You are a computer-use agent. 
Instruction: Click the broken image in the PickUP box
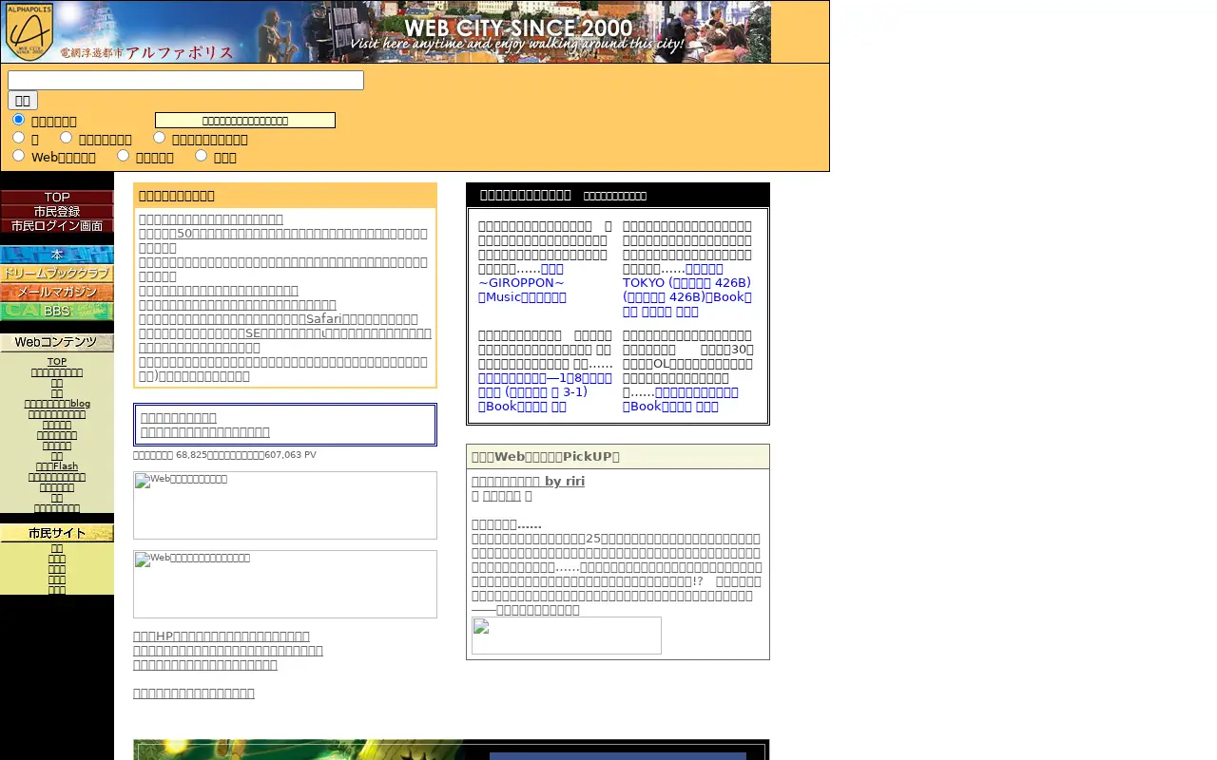(567, 636)
